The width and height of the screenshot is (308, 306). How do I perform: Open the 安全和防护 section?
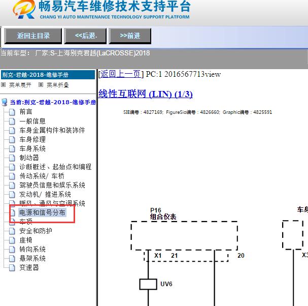pyautogui.click(x=36, y=231)
